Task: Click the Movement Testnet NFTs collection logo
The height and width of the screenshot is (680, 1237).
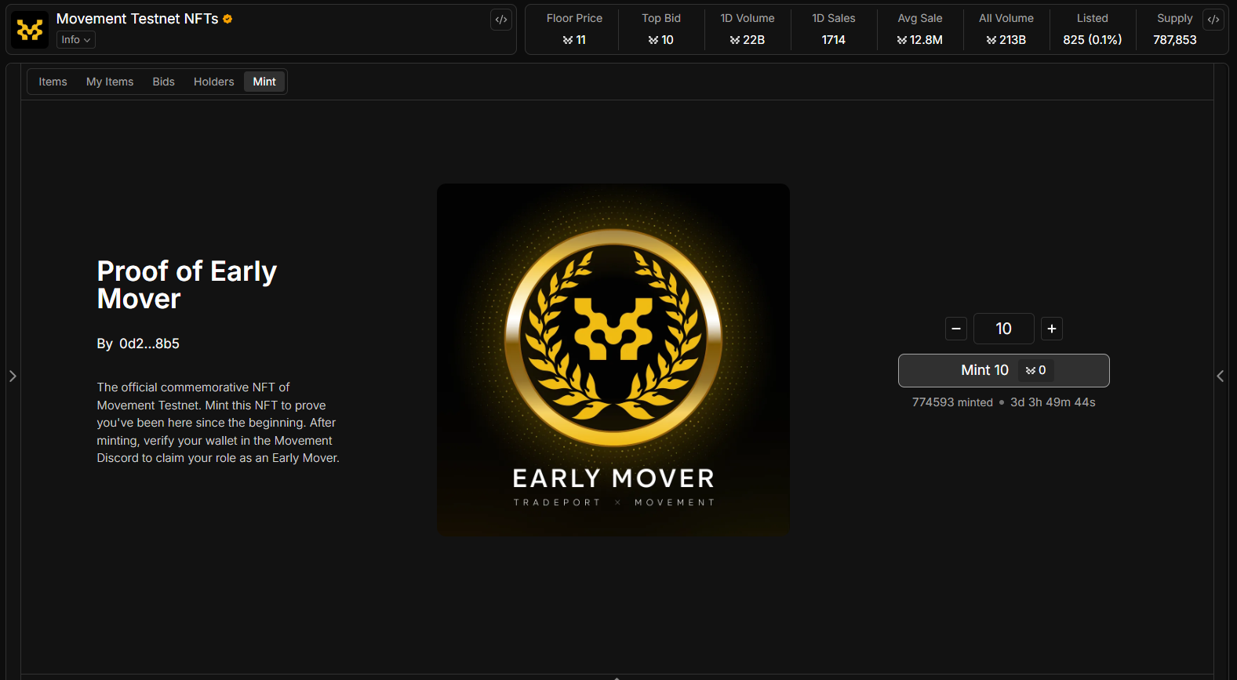Action: (x=30, y=30)
